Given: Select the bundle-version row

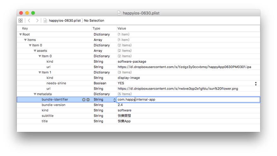Looking at the screenshot, I should (x=53, y=105).
